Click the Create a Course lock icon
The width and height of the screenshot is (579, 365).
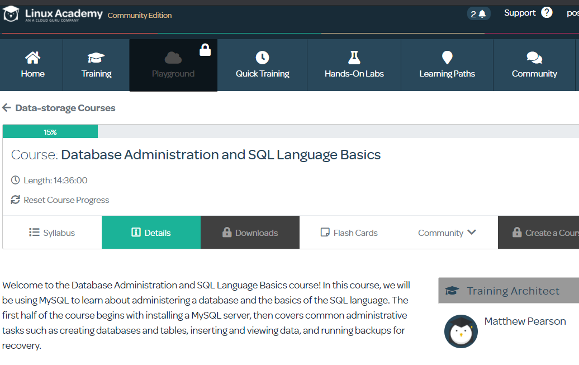(x=517, y=232)
